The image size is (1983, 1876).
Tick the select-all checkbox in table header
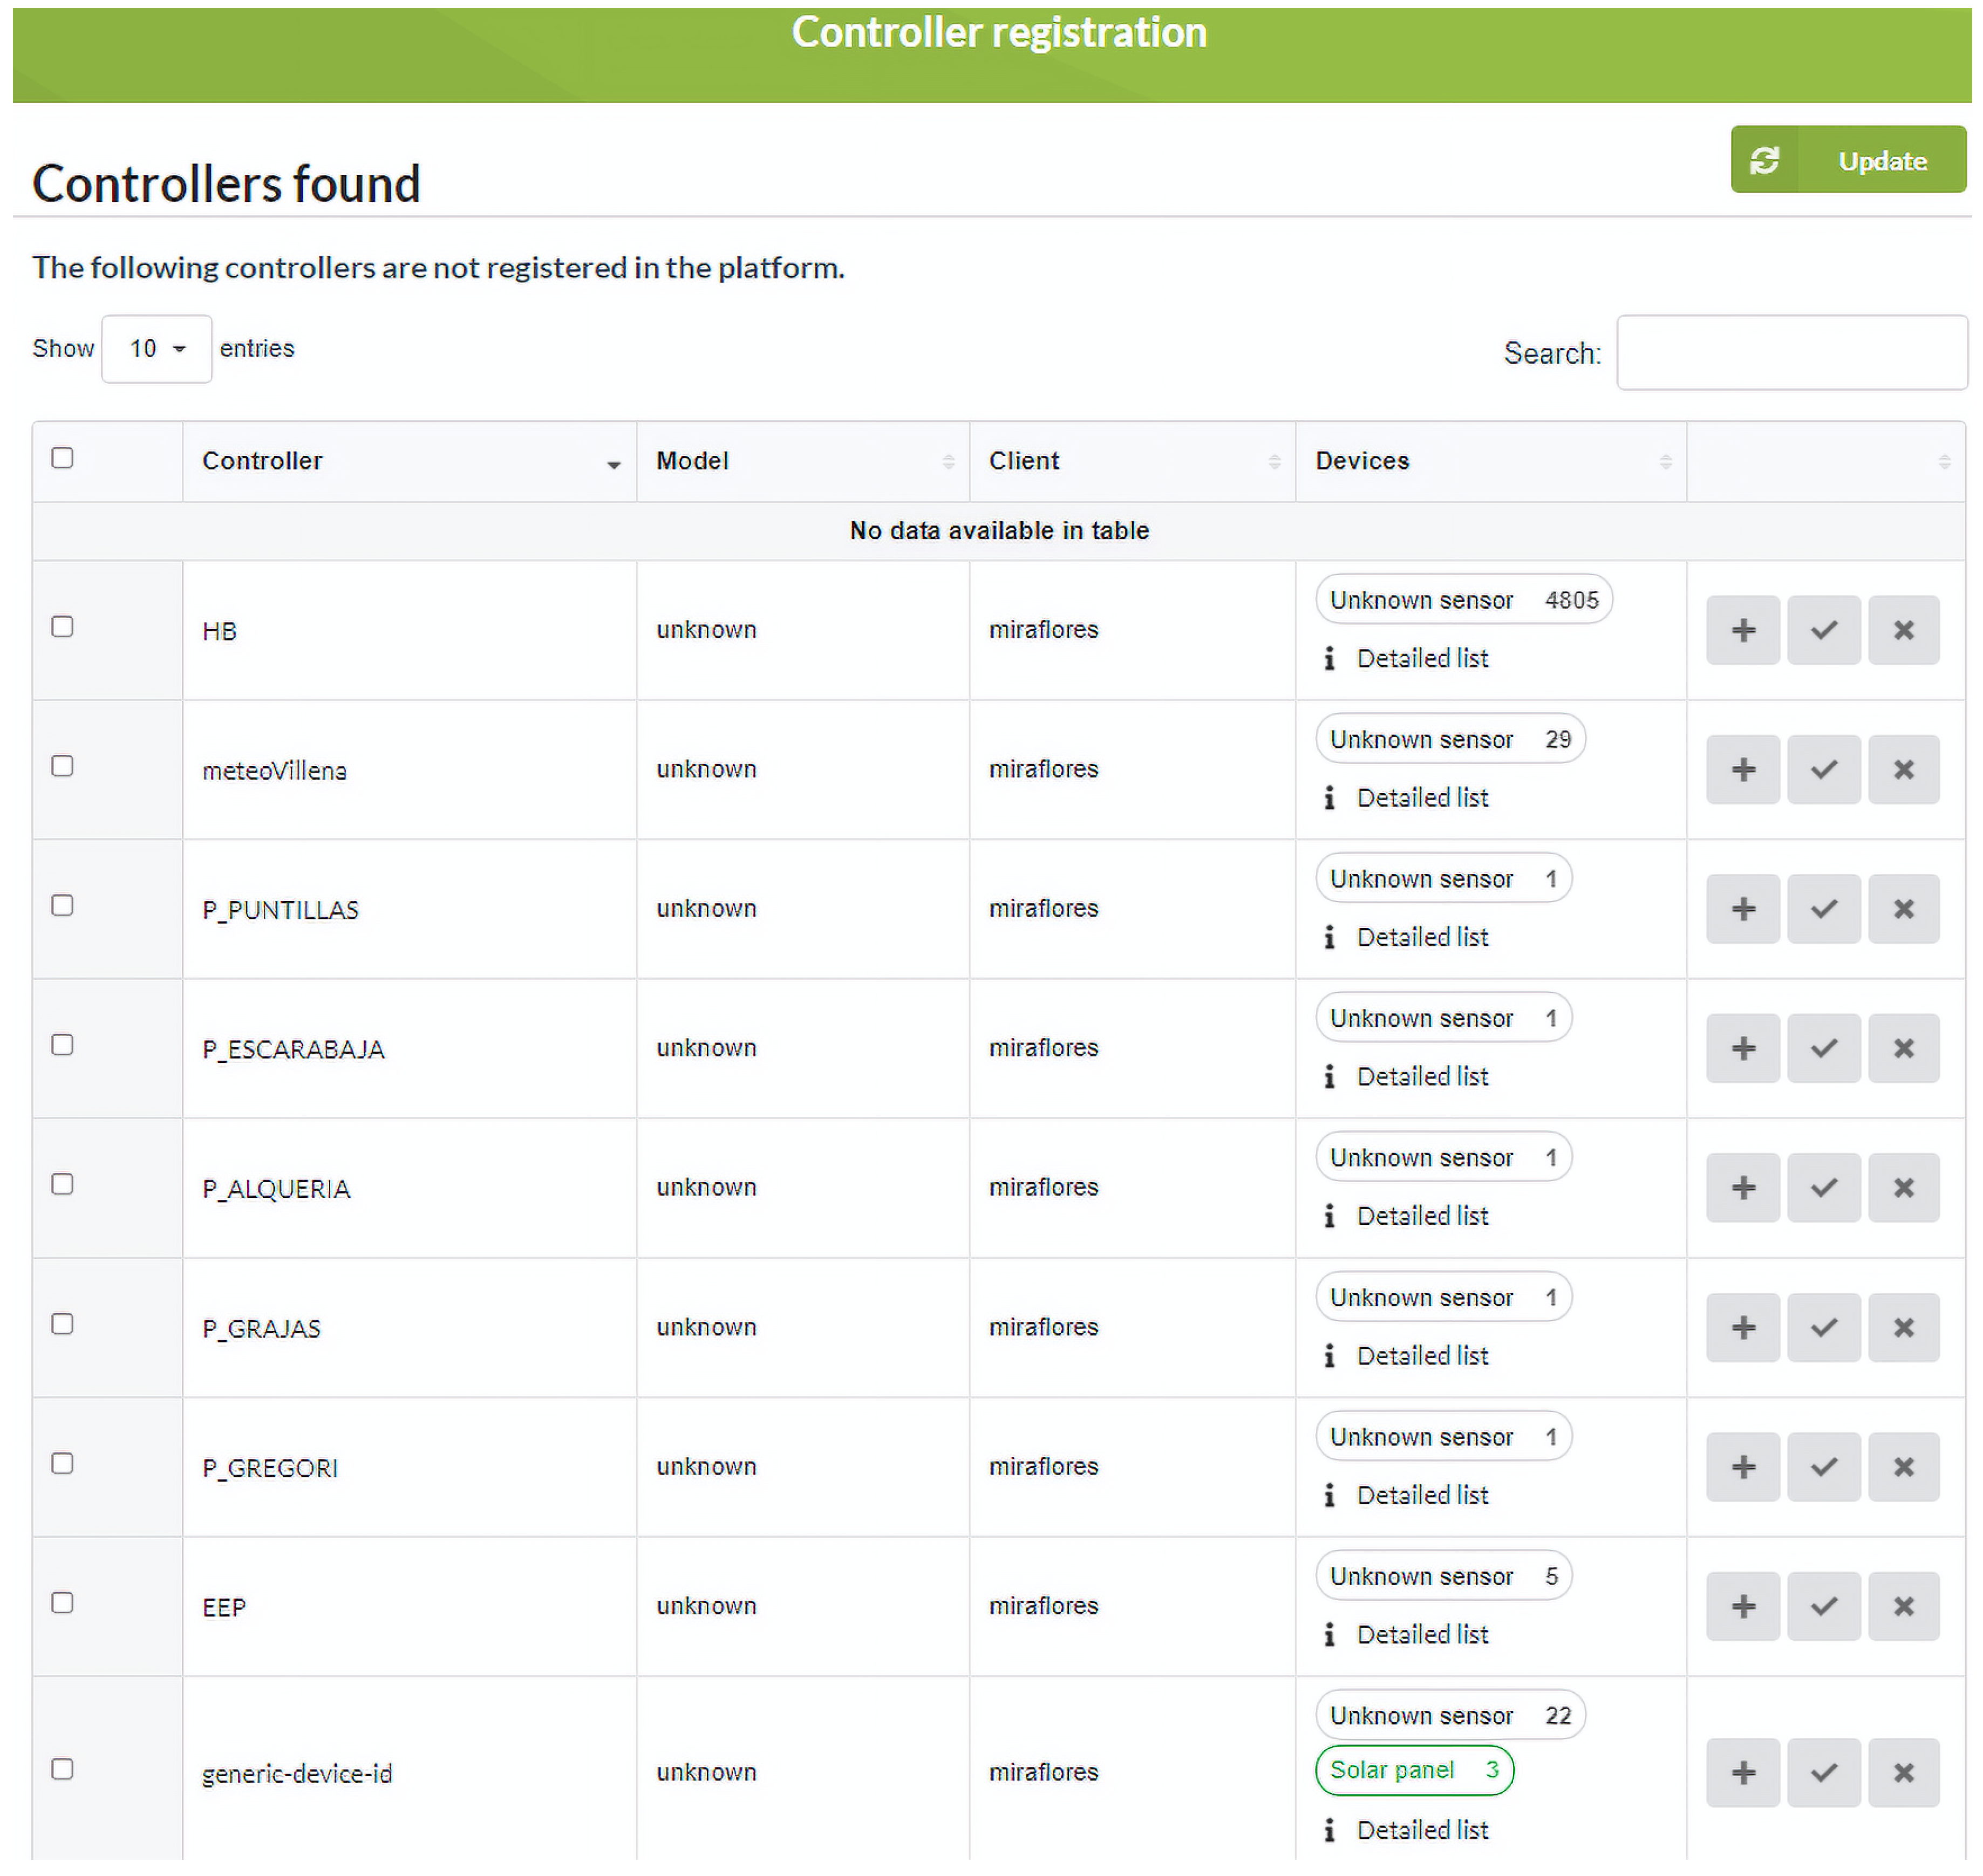(62, 458)
